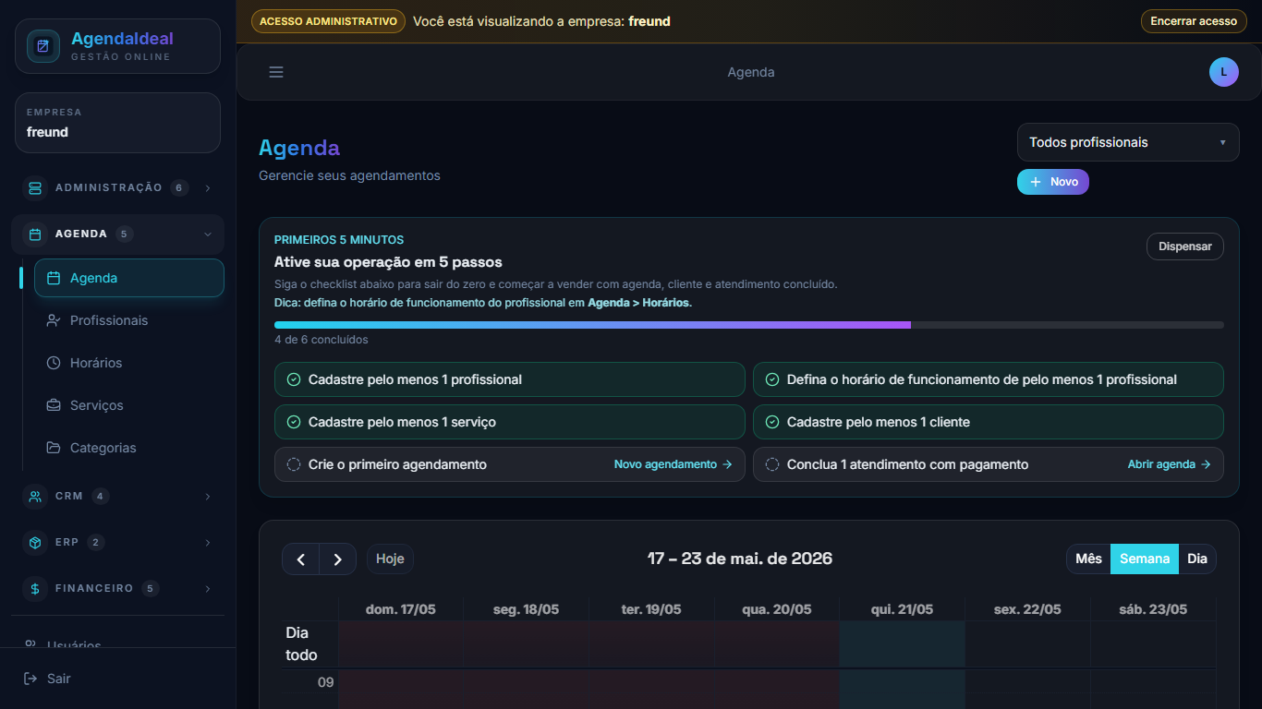Click the sex. 22/05 column header
Image resolution: width=1262 pixels, height=709 pixels.
click(x=1027, y=609)
